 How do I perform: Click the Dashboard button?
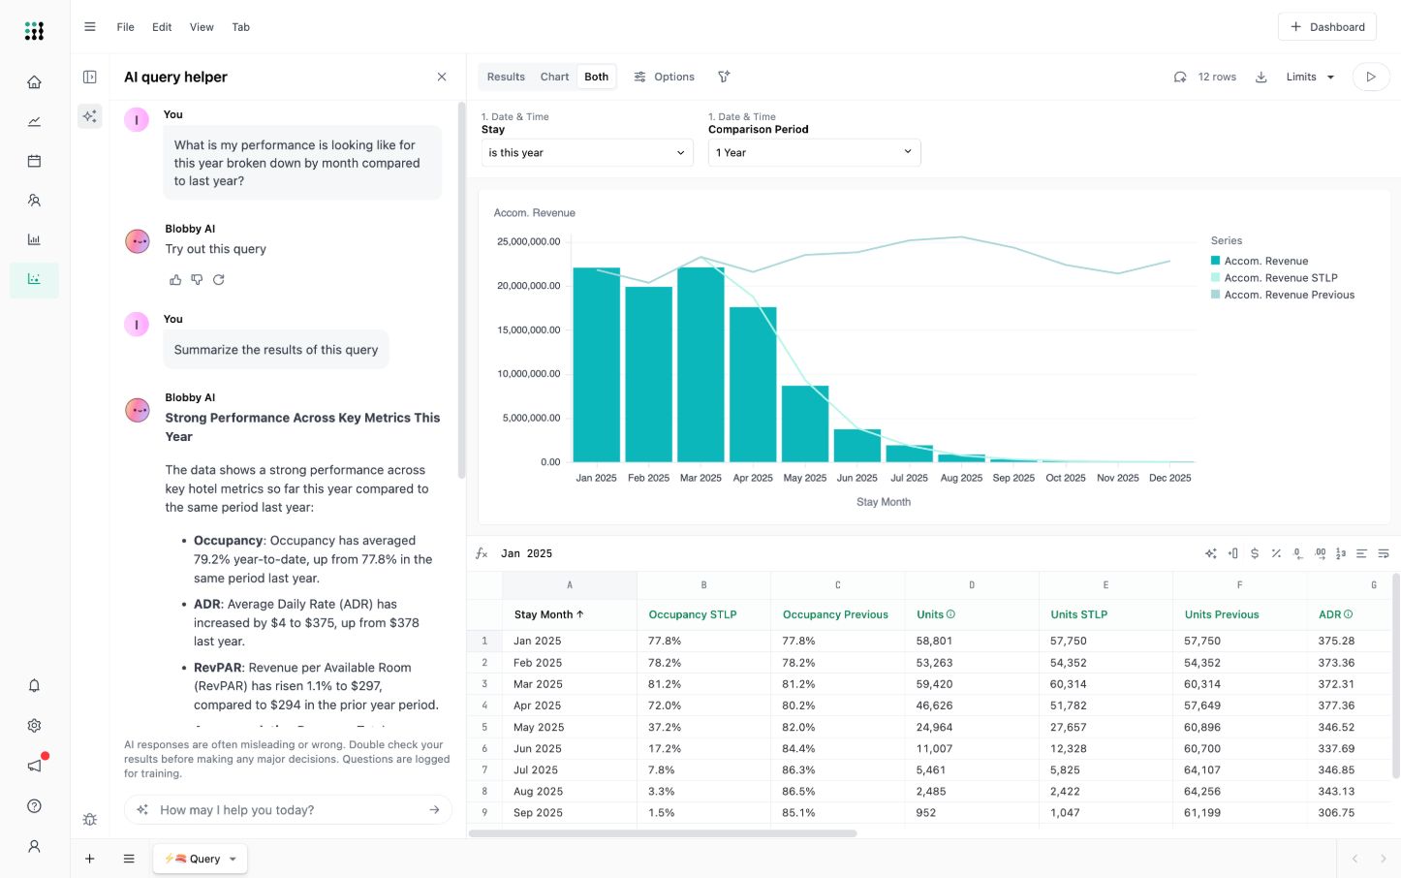[x=1326, y=27]
